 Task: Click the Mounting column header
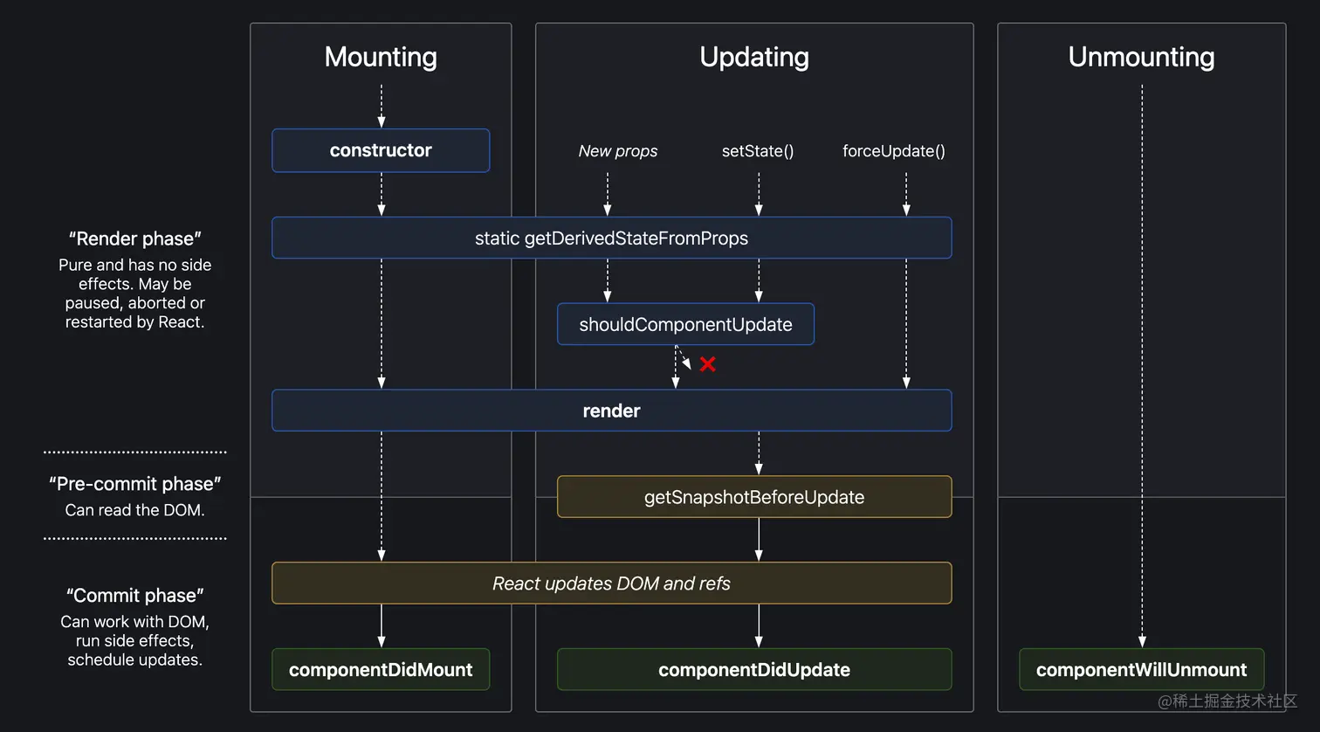381,57
